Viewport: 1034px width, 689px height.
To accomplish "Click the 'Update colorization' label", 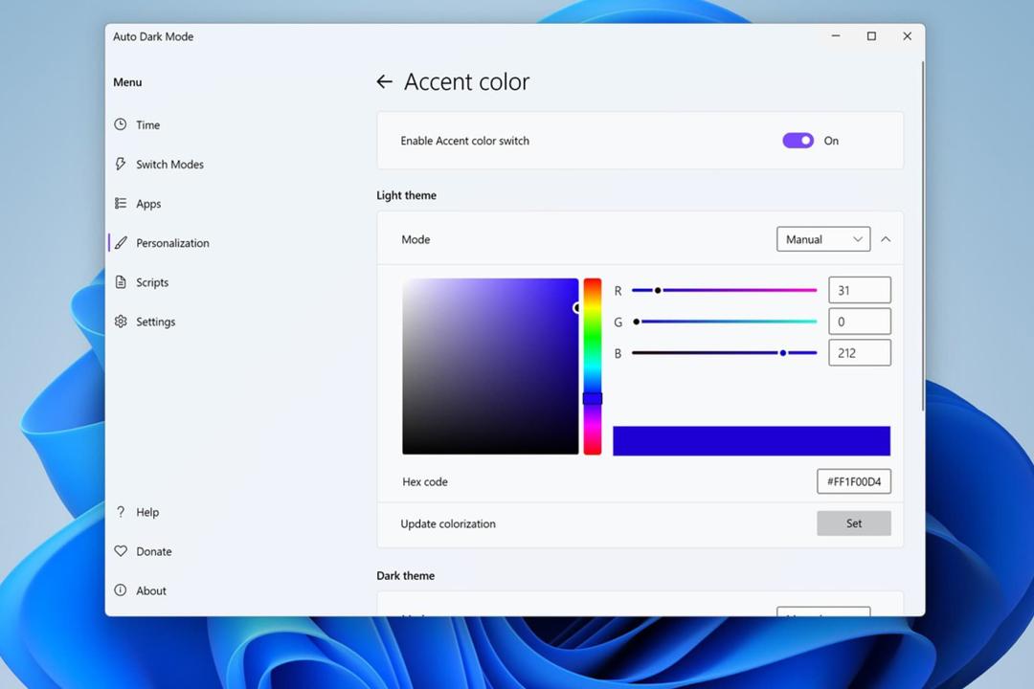I will click(x=448, y=523).
